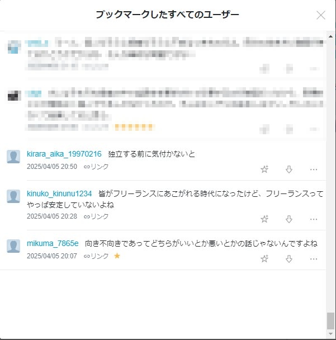Screen dimensions: 336x340
Task: Click the scrollbar up arrow
Action: pos(330,36)
